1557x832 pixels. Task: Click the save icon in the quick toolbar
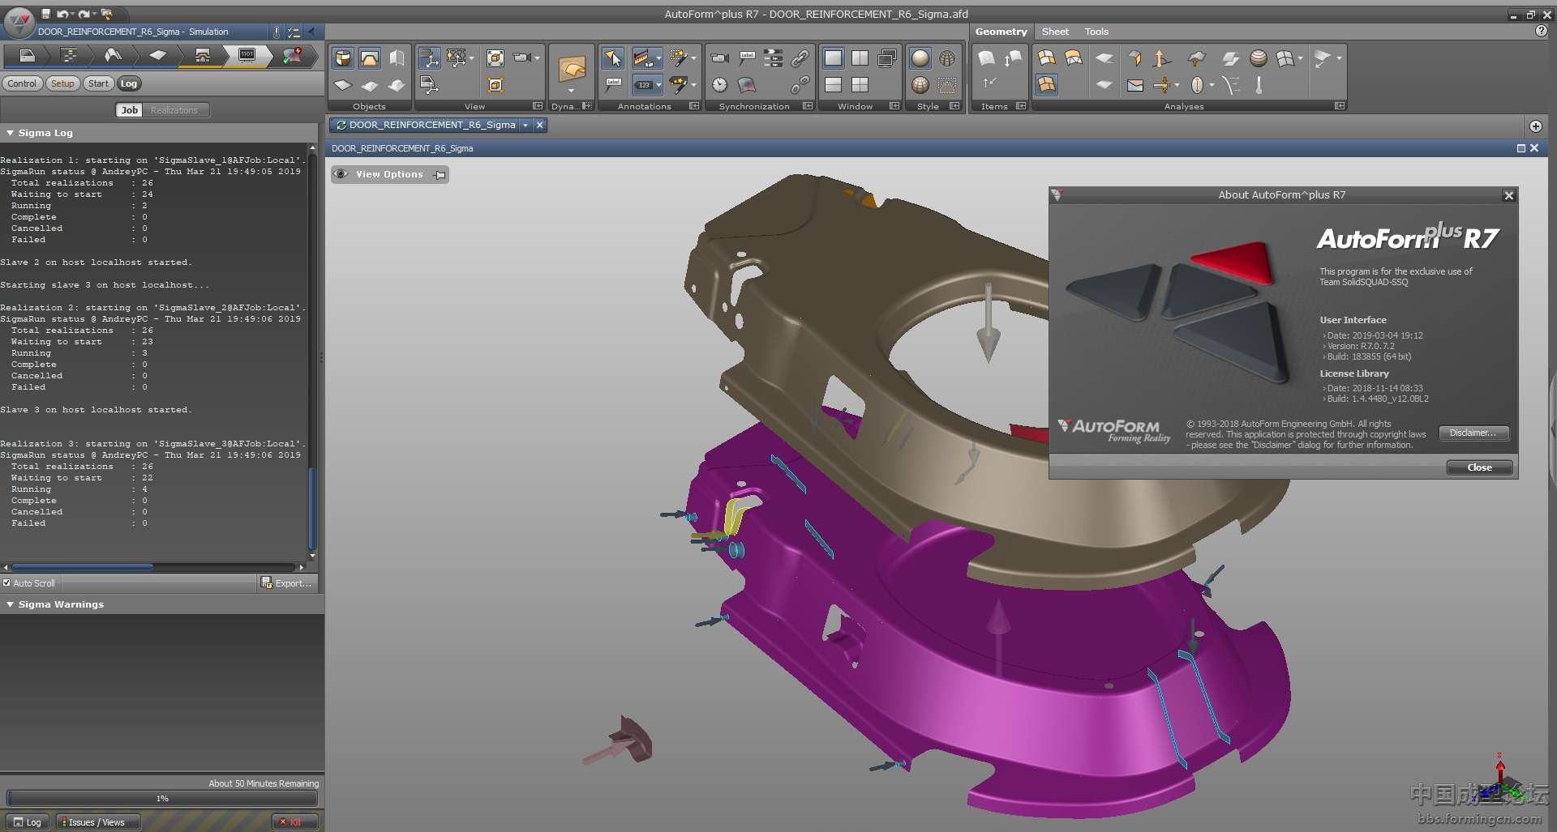click(x=46, y=14)
